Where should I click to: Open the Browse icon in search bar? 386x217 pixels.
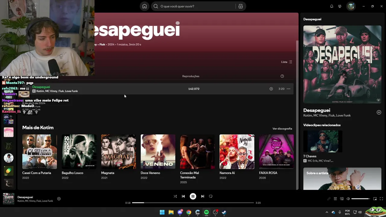pyautogui.click(x=241, y=6)
